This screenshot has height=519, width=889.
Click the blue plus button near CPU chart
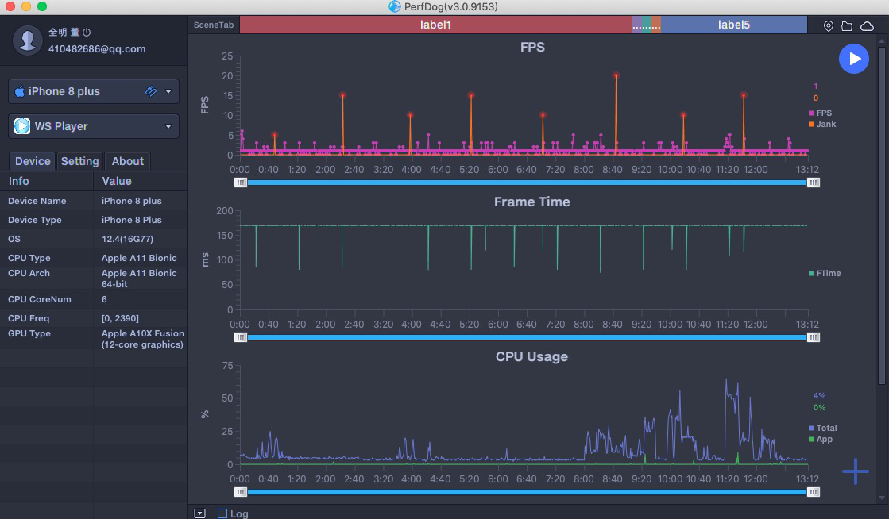856,471
